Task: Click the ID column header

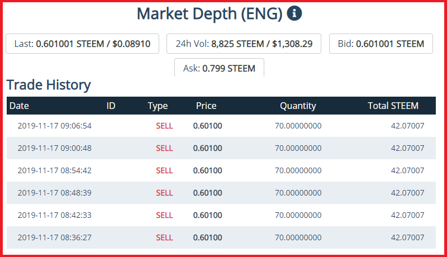Action: (x=111, y=106)
